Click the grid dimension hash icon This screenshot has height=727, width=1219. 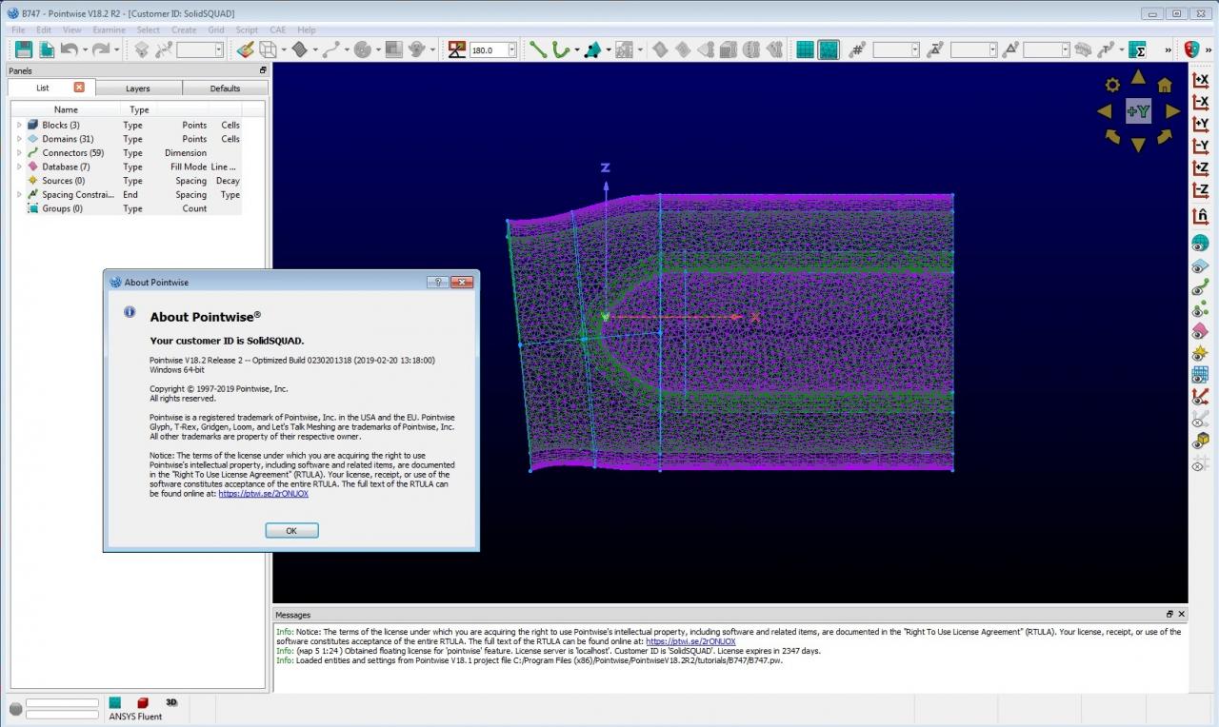coord(857,49)
